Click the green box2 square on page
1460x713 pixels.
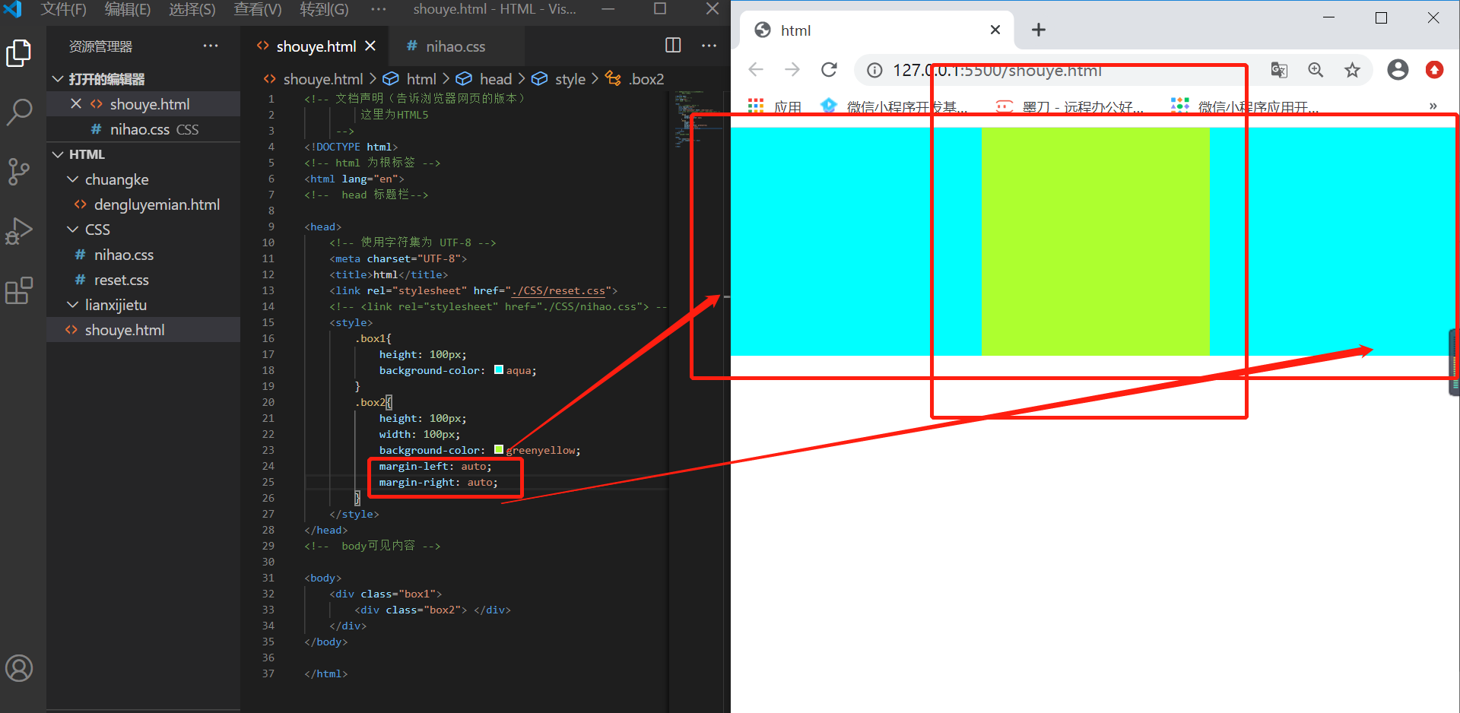tap(1096, 241)
